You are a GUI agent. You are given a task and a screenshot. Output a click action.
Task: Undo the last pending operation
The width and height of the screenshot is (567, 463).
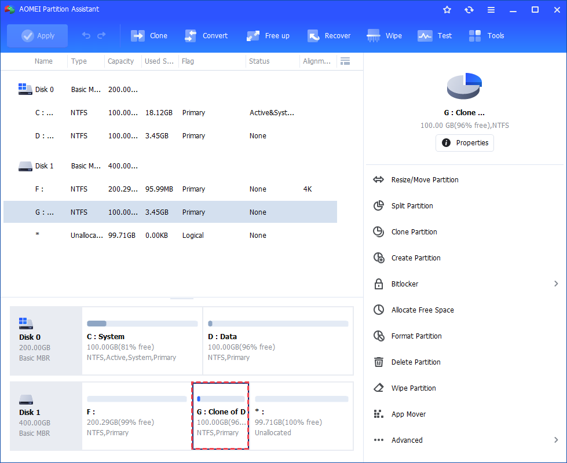pos(86,35)
